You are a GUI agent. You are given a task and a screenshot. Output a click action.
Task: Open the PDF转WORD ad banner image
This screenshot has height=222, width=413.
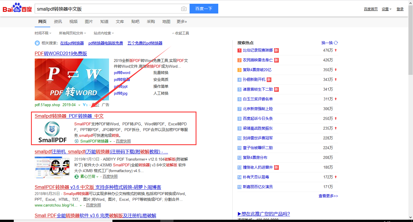click(x=72, y=79)
